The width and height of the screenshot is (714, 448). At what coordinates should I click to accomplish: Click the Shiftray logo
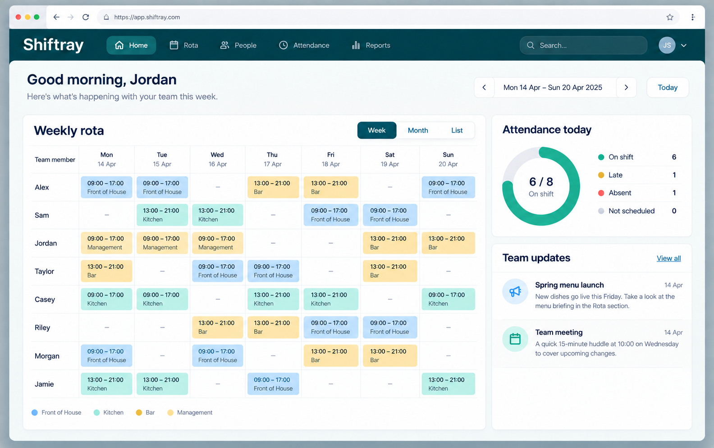[53, 45]
